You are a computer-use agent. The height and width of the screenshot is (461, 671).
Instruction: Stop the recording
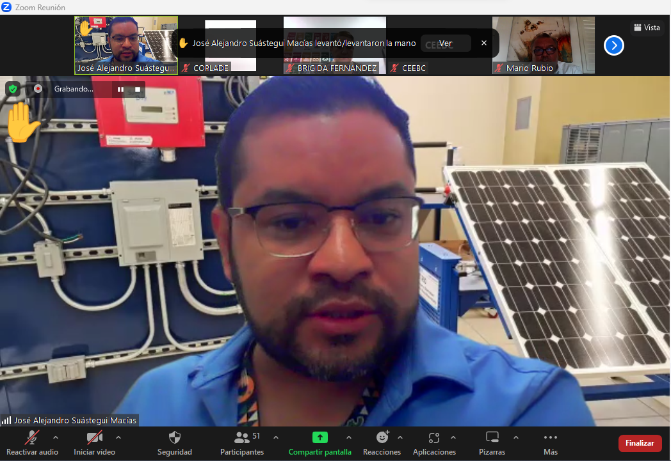tap(137, 90)
